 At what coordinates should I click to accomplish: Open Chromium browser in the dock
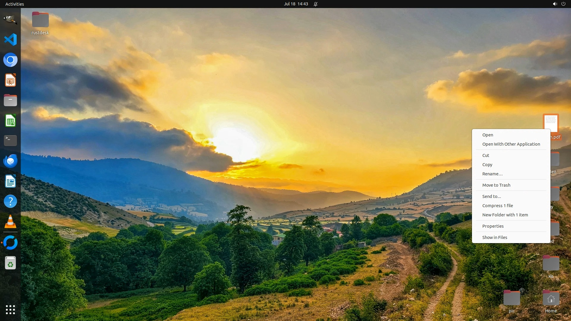click(x=10, y=60)
